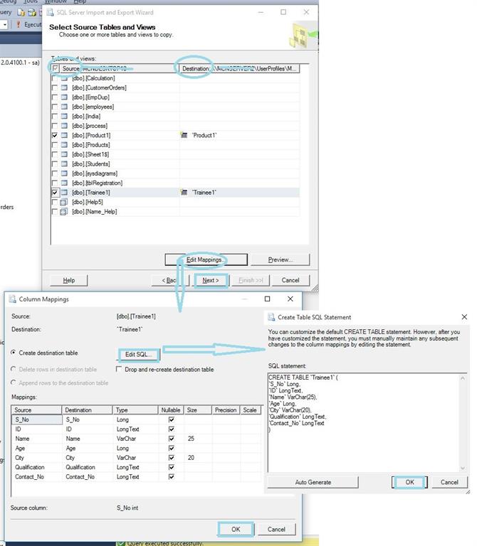The width and height of the screenshot is (477, 546).
Task: Click the table icon next to [dbo].[CustomerOrders]
Action: pos(64,87)
